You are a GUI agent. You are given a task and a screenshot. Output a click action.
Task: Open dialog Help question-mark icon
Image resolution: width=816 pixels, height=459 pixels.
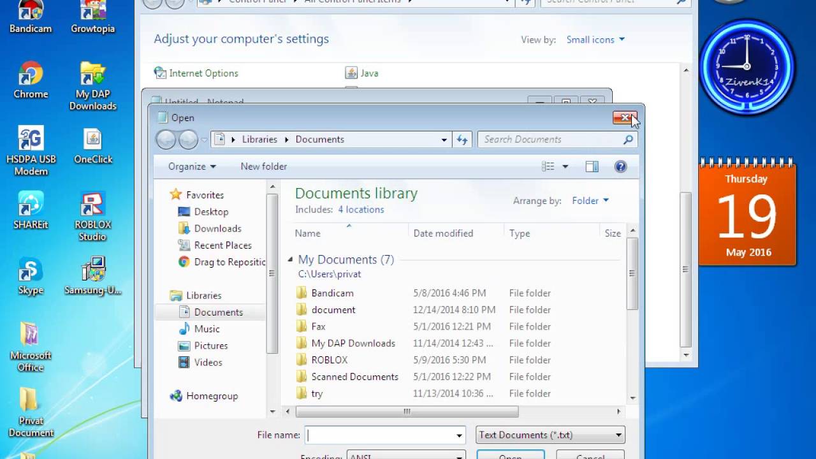click(x=620, y=166)
